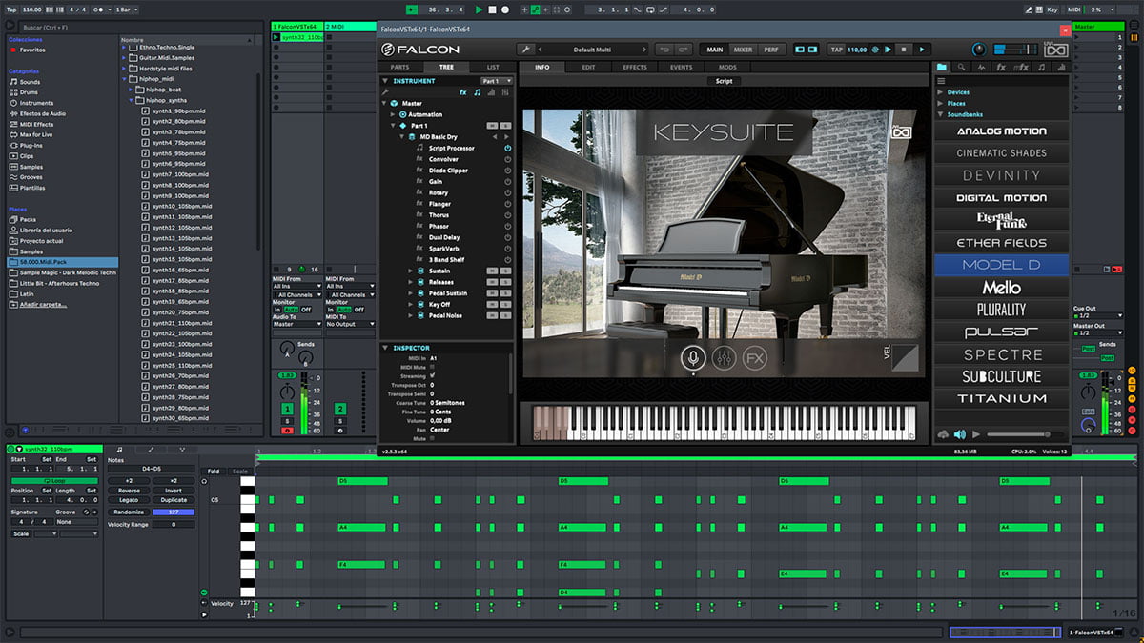Open Sounds category in Ableton browser
The image size is (1144, 643).
click(31, 82)
